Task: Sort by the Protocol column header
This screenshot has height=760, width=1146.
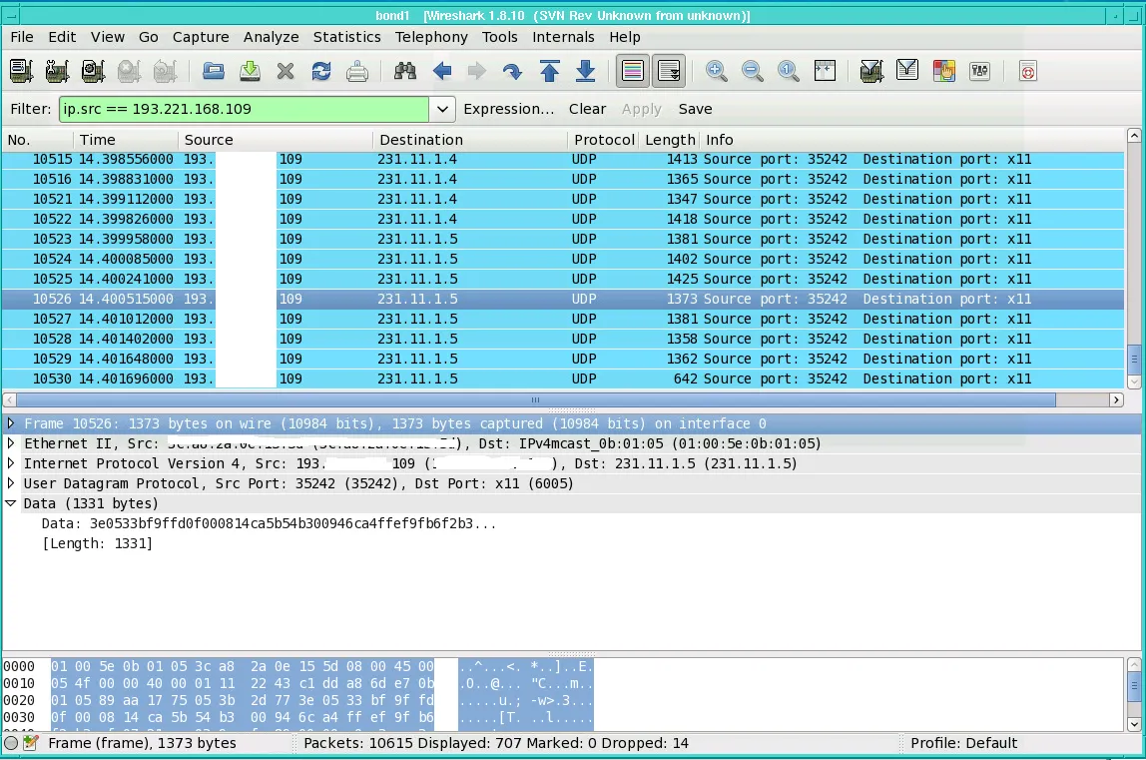Action: click(x=603, y=140)
